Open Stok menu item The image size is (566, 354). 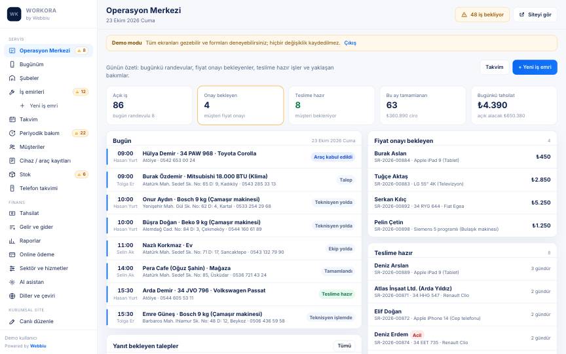48,174
